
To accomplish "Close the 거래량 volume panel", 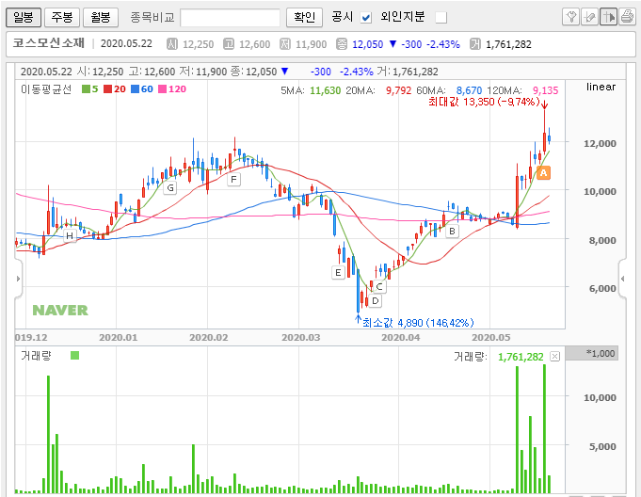I will pyautogui.click(x=554, y=357).
